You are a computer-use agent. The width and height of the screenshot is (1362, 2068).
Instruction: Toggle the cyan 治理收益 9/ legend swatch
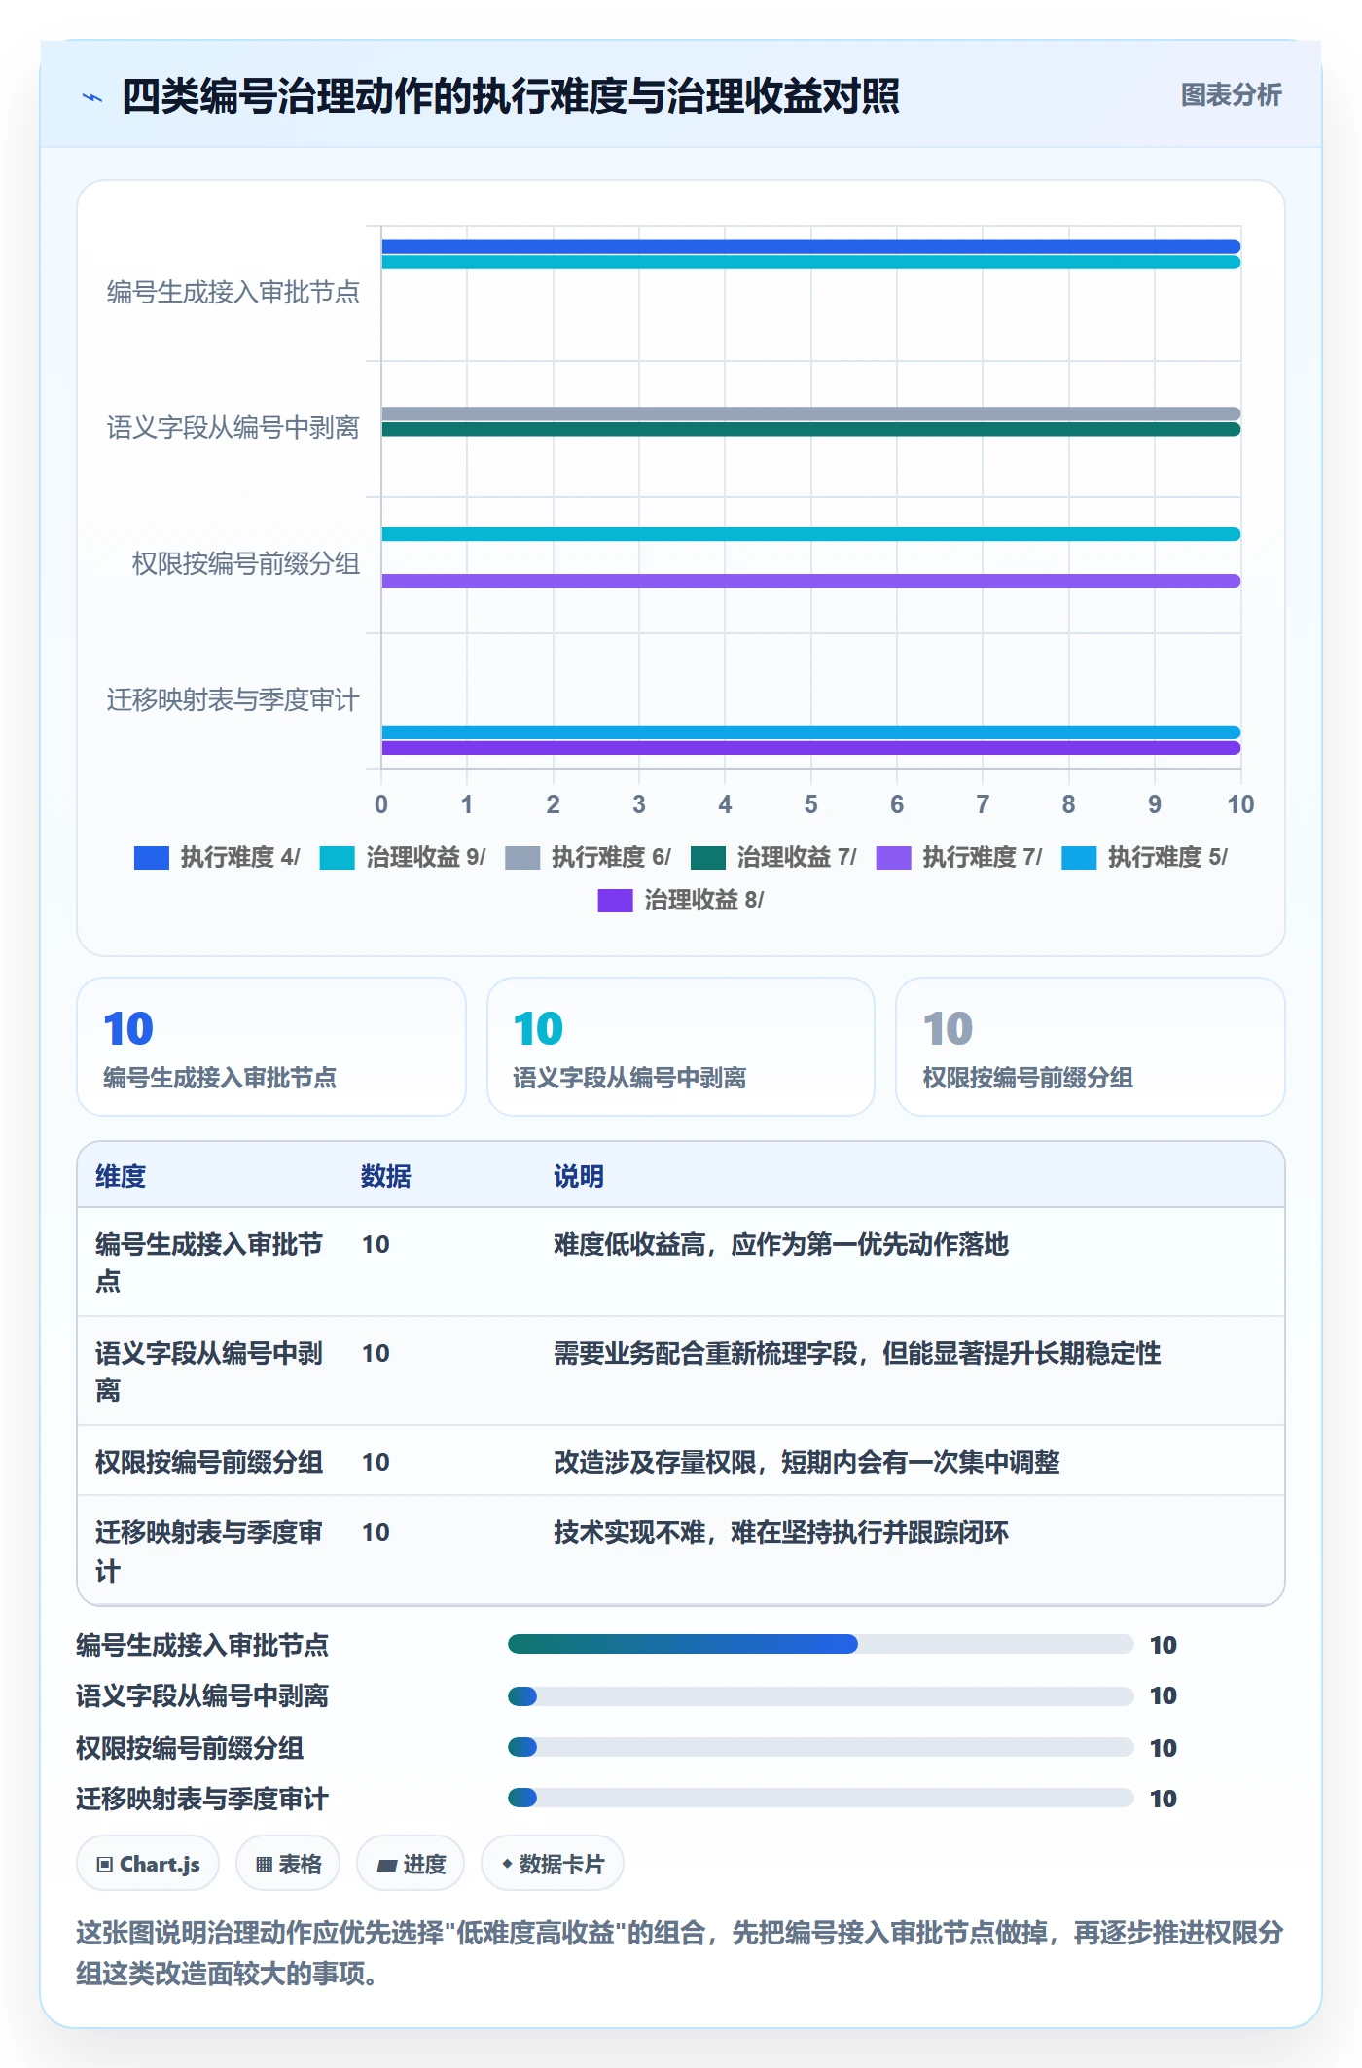pos(338,857)
